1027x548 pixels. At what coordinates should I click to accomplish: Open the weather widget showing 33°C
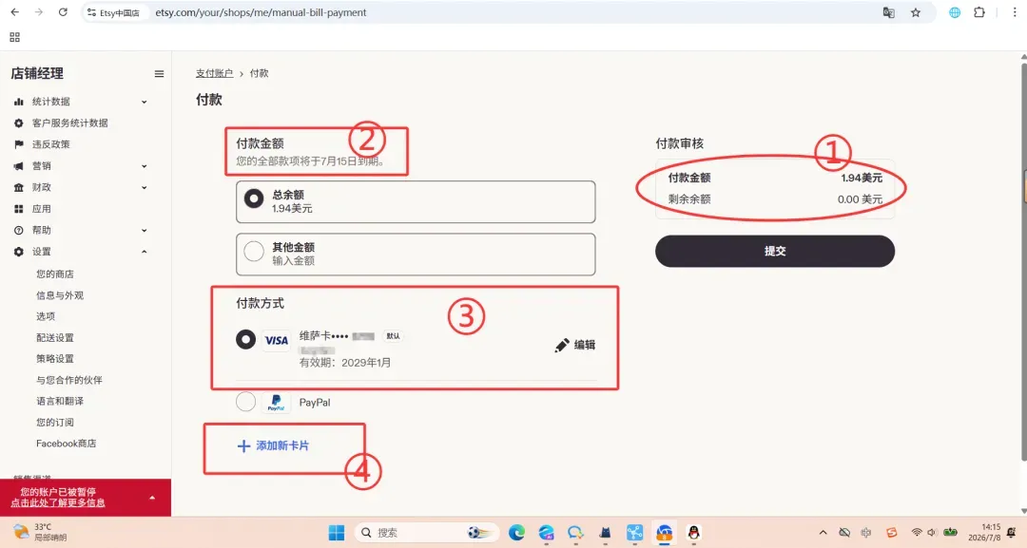point(41,532)
